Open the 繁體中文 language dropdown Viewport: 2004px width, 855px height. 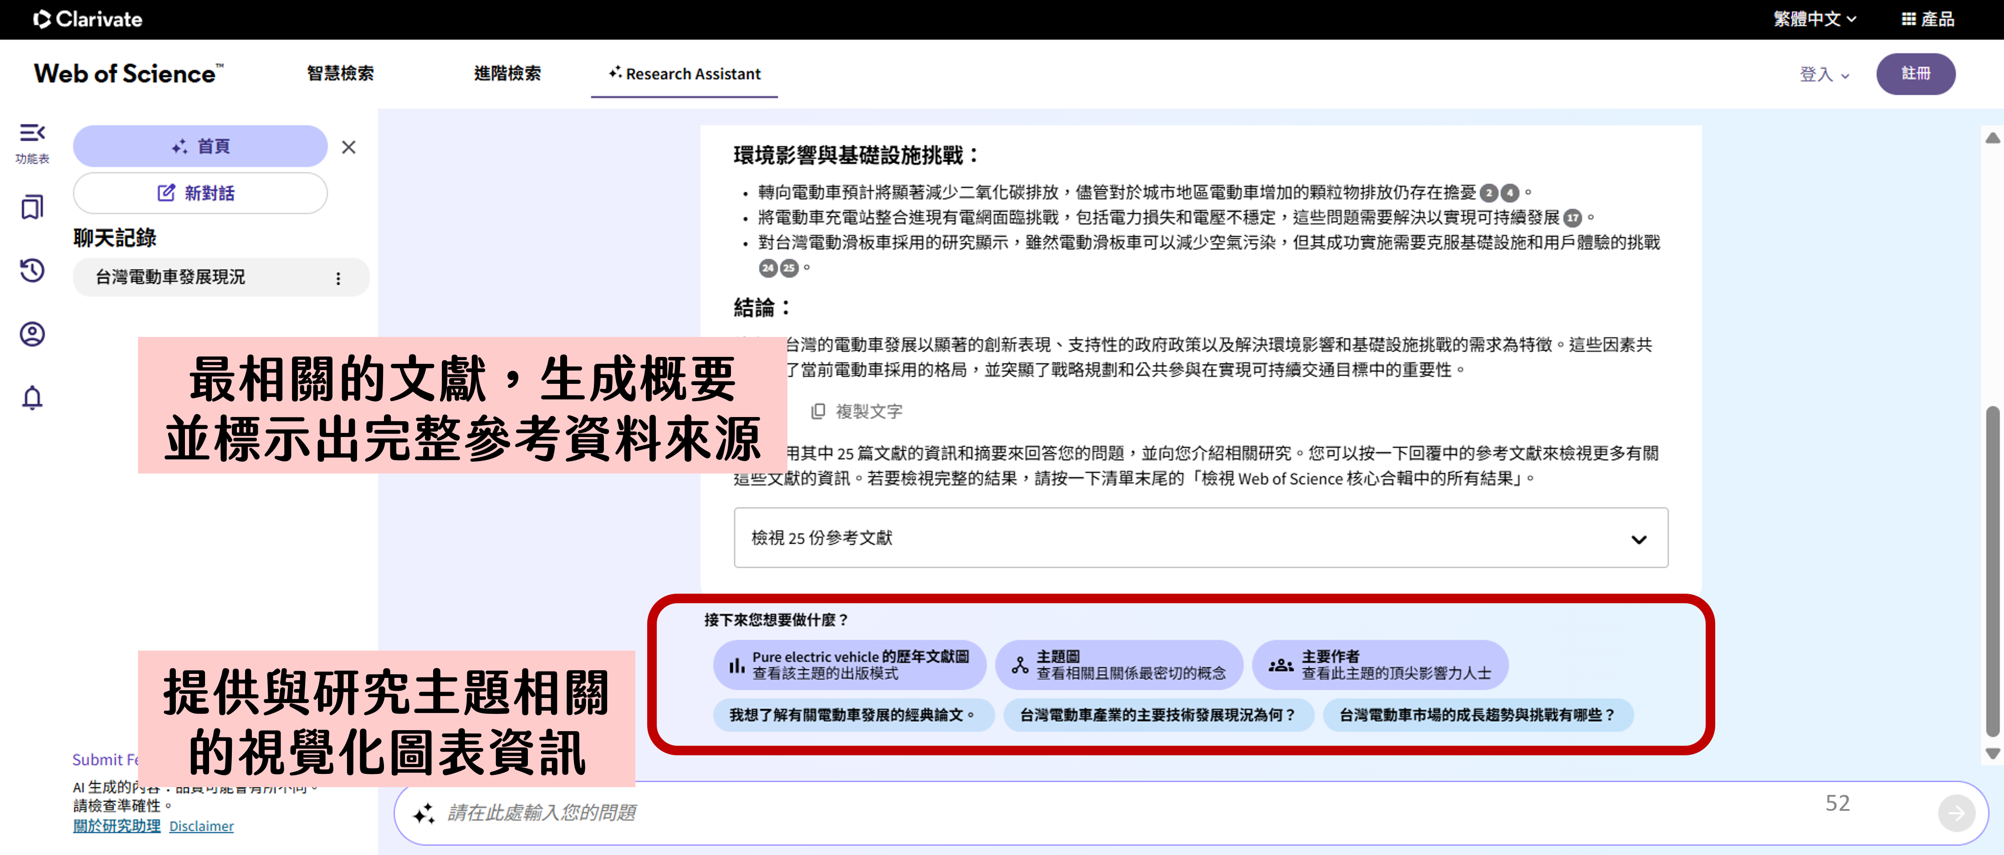coord(1814,19)
